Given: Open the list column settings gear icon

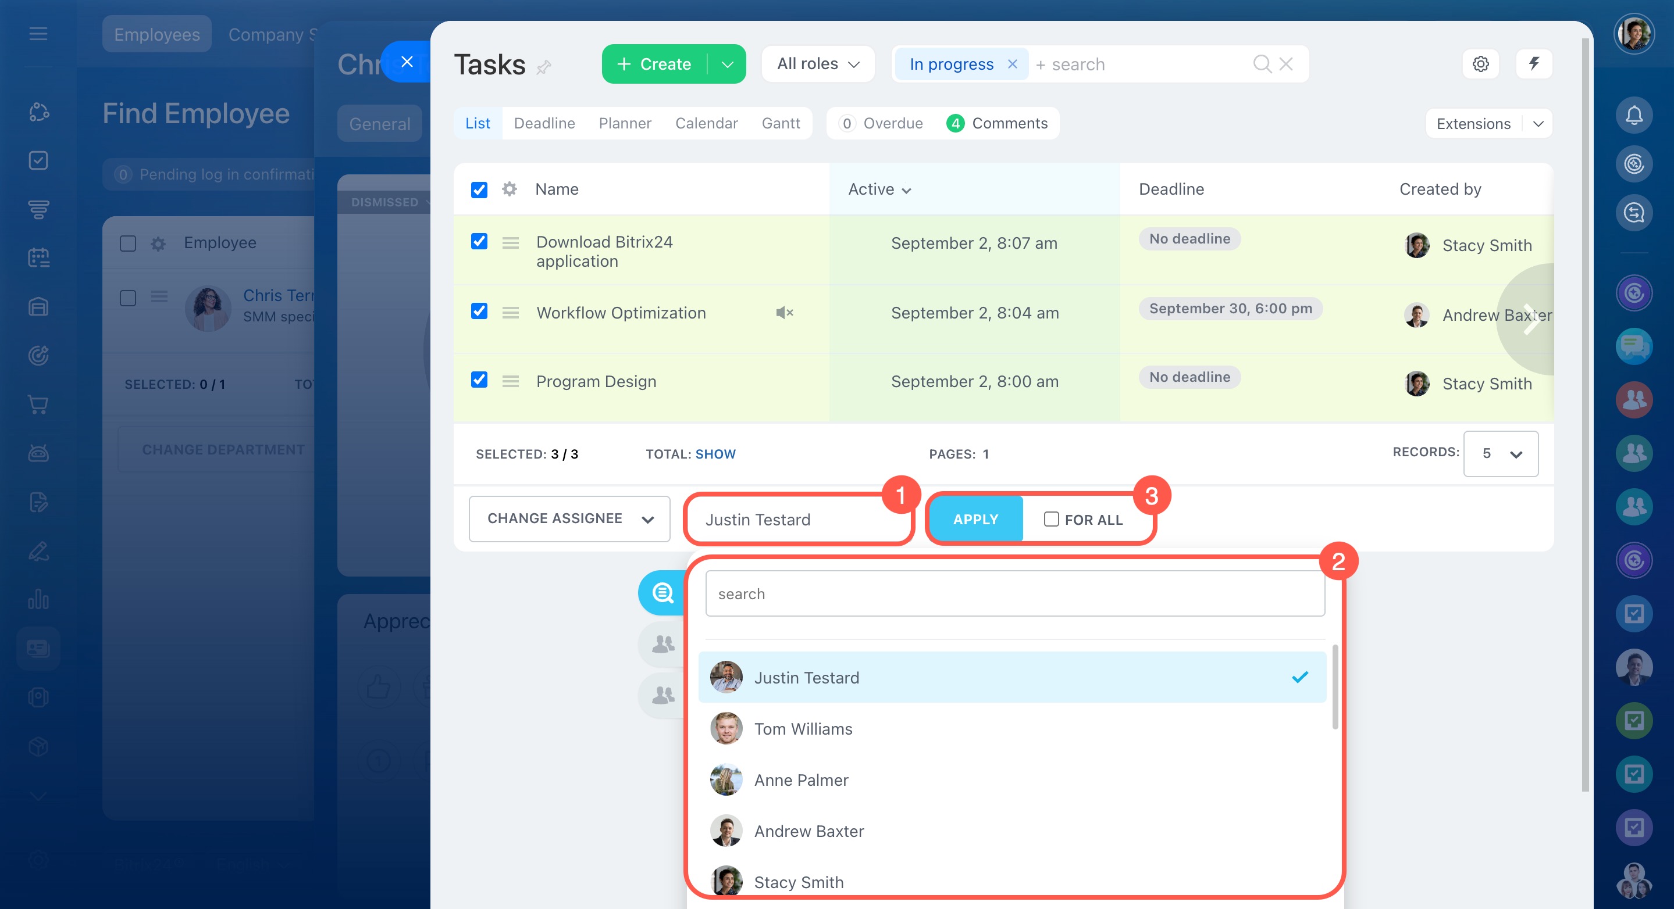Looking at the screenshot, I should (510, 189).
